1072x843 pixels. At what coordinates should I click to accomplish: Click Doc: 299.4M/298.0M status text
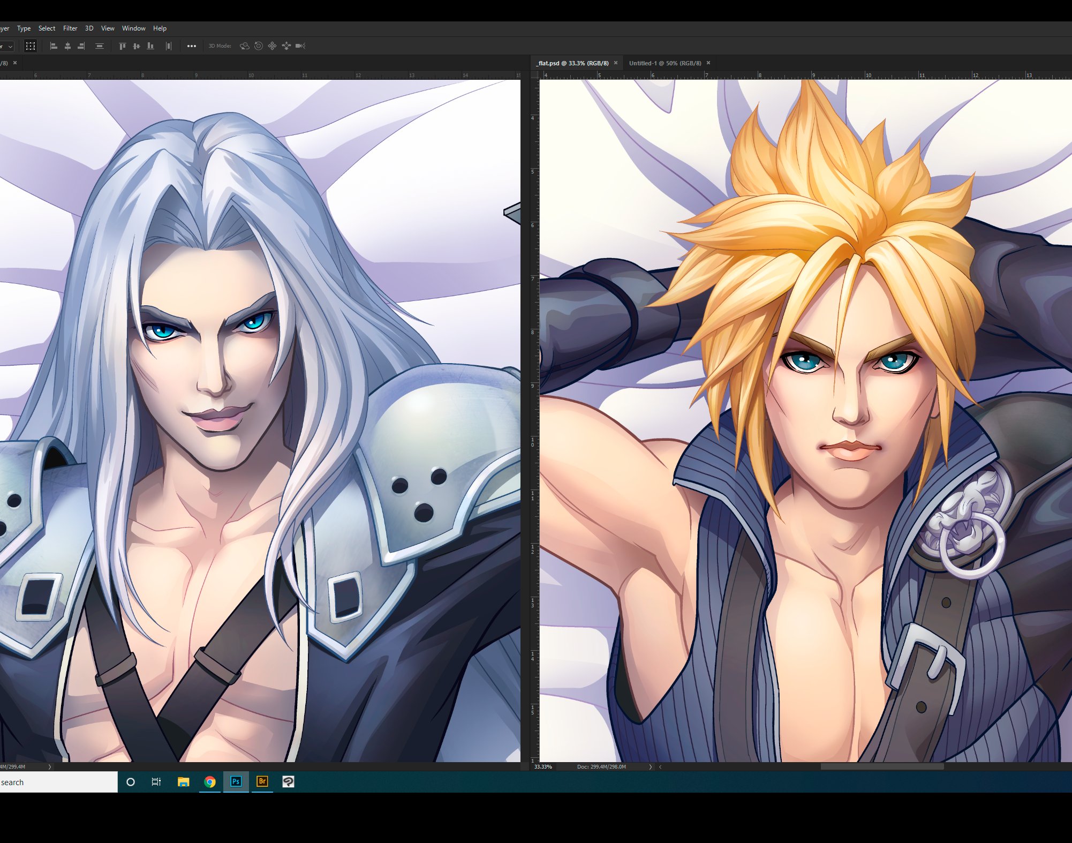(x=601, y=766)
